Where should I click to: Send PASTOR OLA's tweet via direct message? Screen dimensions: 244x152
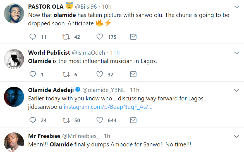tap(133, 37)
